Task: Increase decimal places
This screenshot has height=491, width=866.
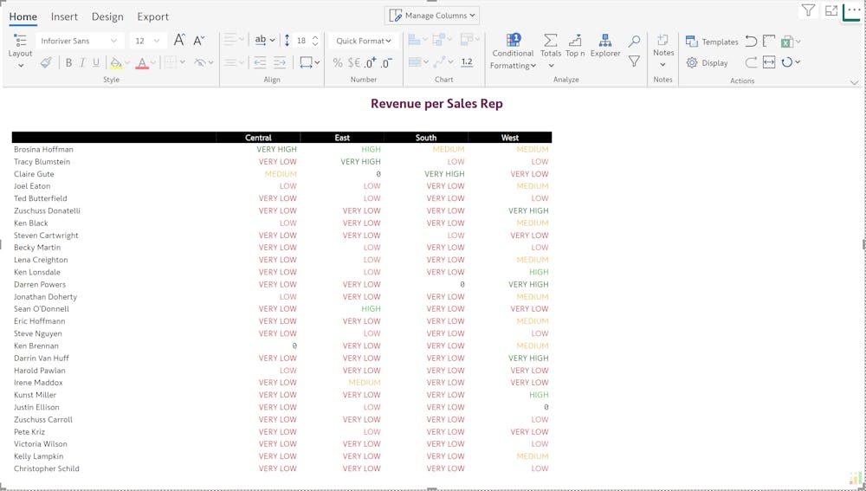Action: [370, 62]
